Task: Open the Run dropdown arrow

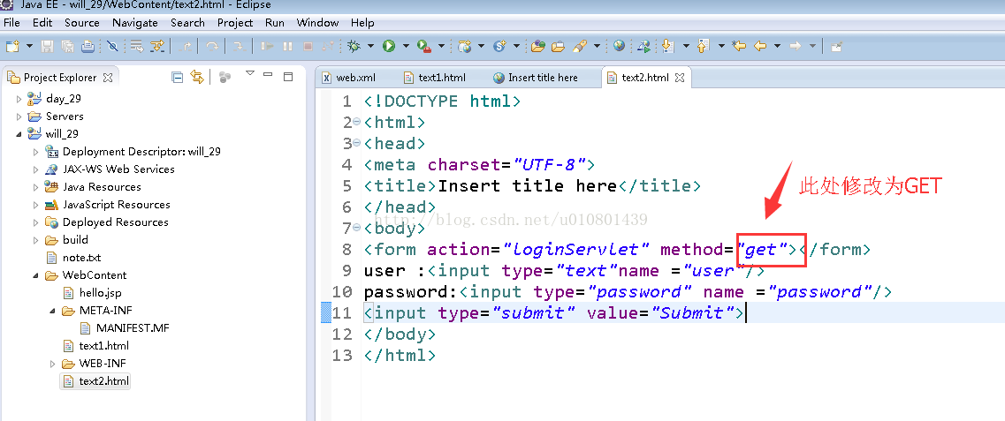Action: coord(406,46)
